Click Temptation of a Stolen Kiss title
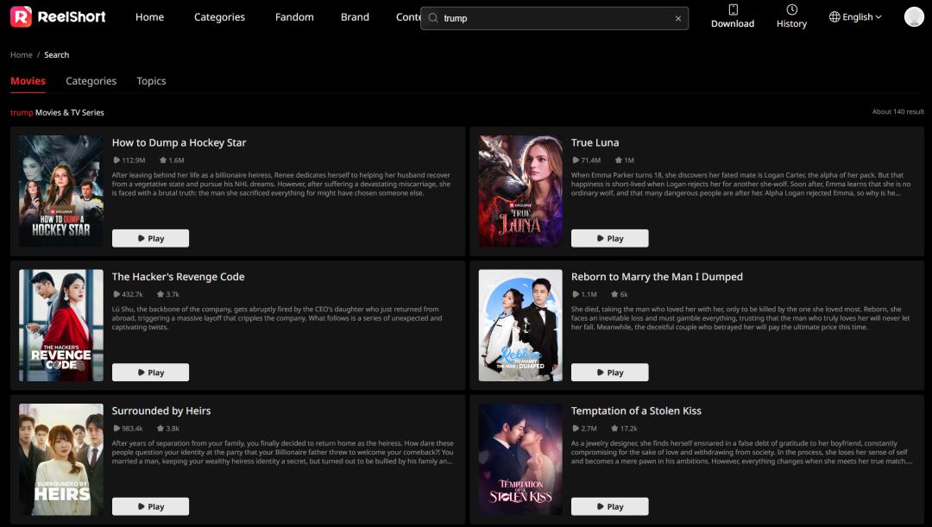Screen dimensions: 932x527 click(636, 411)
